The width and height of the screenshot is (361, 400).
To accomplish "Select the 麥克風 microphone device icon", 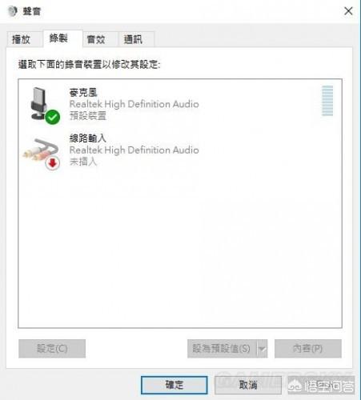I will (x=42, y=104).
